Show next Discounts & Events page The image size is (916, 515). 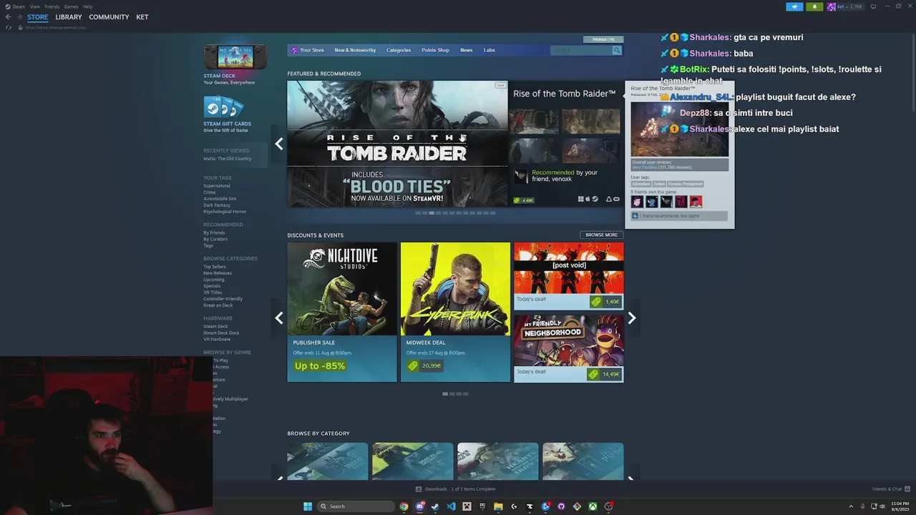click(631, 318)
